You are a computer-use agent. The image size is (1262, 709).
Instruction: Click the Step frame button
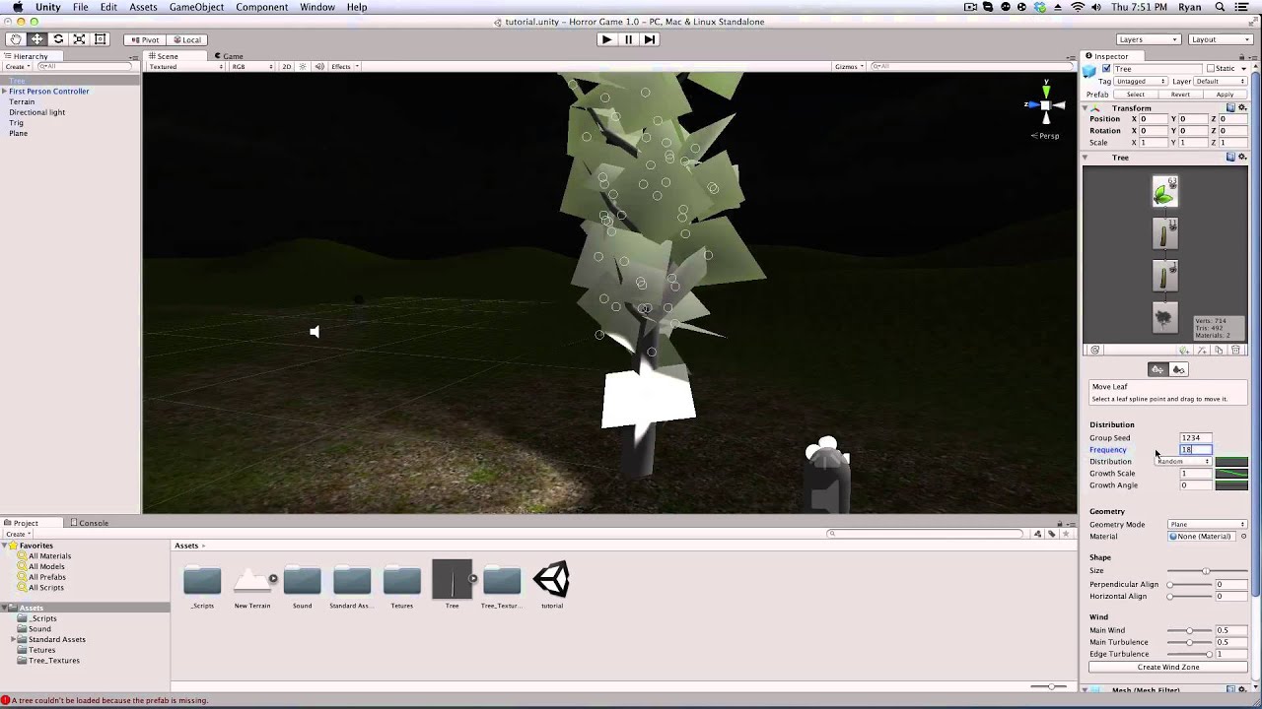(649, 39)
